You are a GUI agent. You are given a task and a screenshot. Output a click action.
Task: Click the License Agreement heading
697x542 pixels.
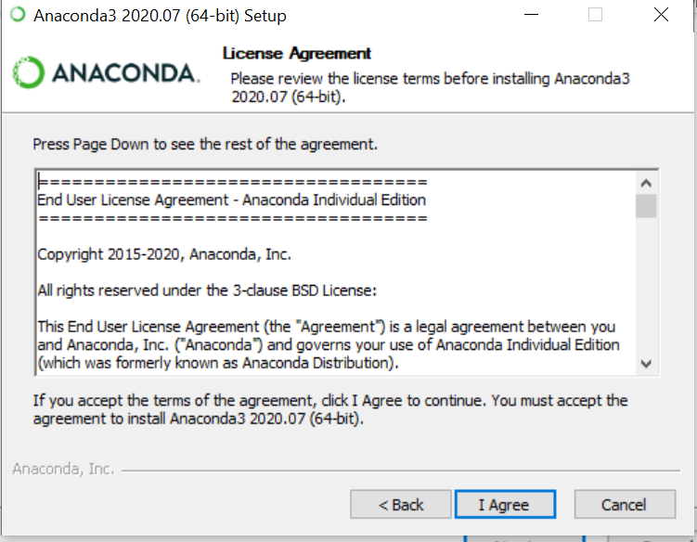click(x=296, y=53)
